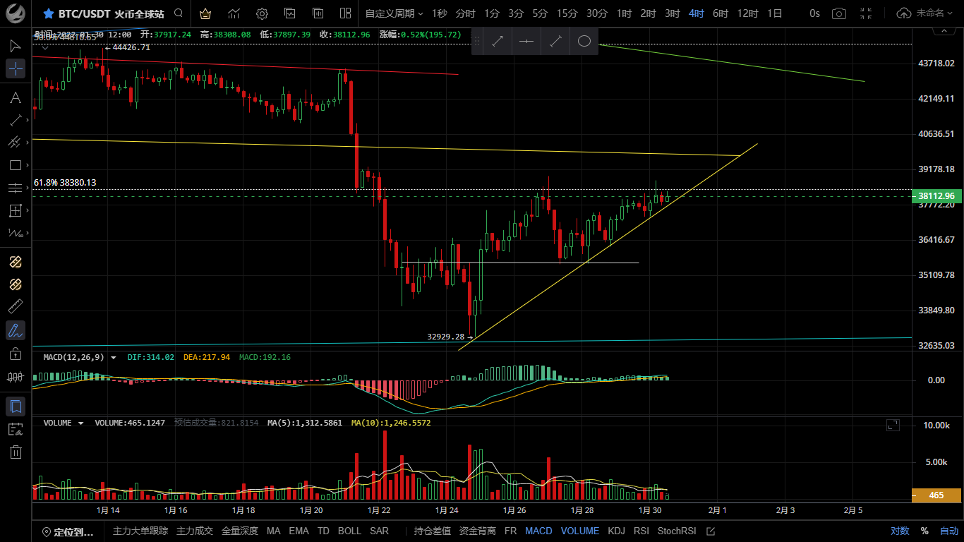Click the Huobi logo icon
Image resolution: width=964 pixels, height=542 pixels.
pos(16,13)
